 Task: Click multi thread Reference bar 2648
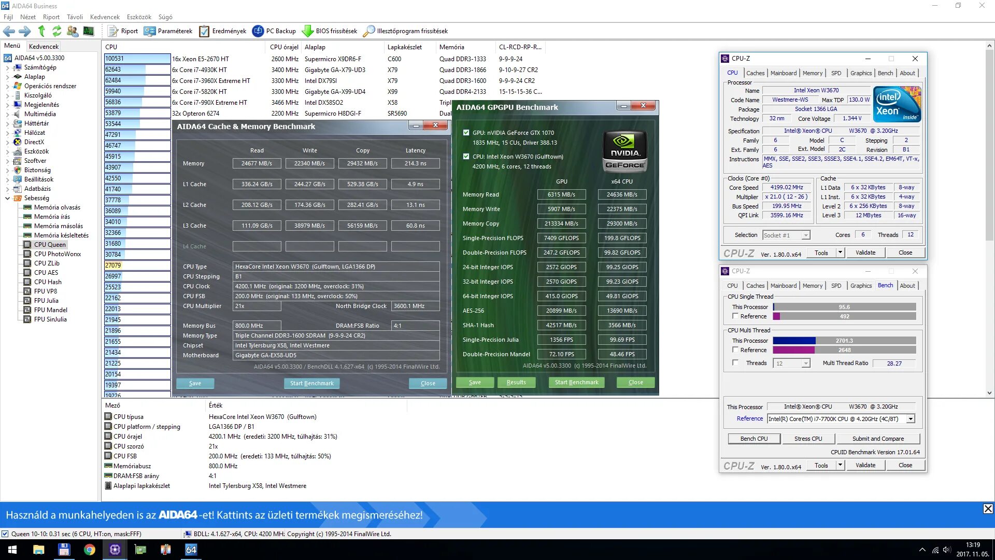[x=844, y=350]
